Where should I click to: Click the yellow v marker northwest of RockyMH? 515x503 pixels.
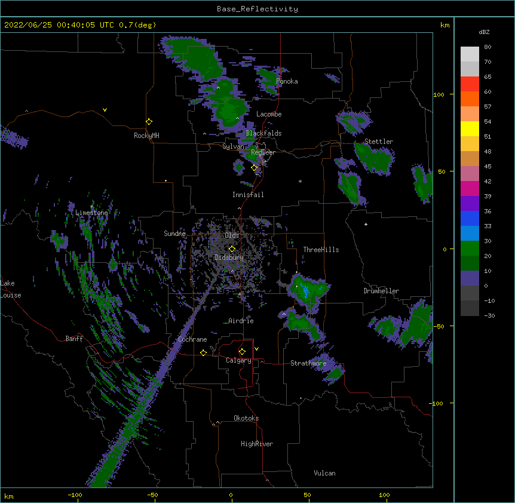[105, 110]
